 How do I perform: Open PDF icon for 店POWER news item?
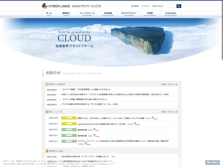pos(153,118)
